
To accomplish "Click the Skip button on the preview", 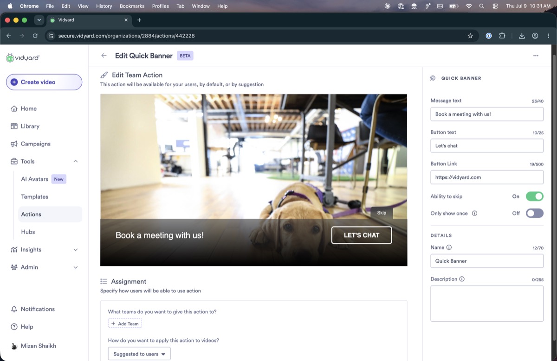I will pos(382,213).
